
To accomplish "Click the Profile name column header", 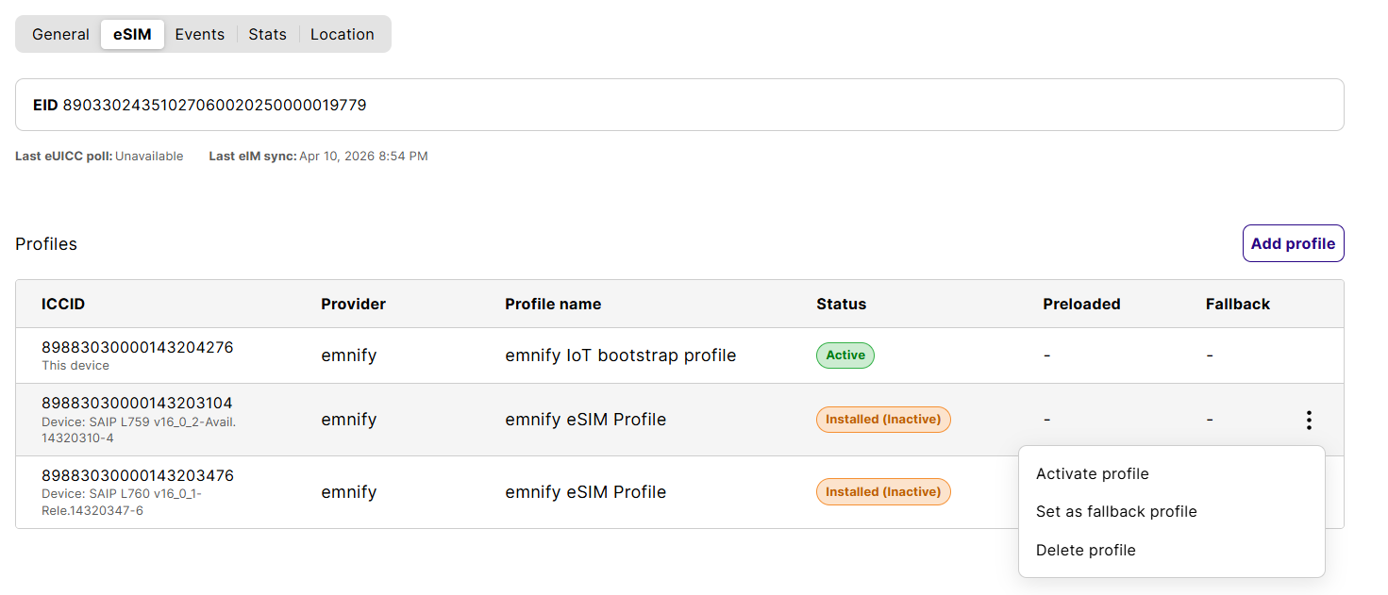I will 553,305.
